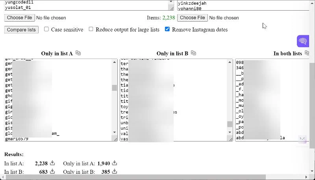Copy the Only in list B results
This screenshot has height=180, width=315.
click(193, 53)
